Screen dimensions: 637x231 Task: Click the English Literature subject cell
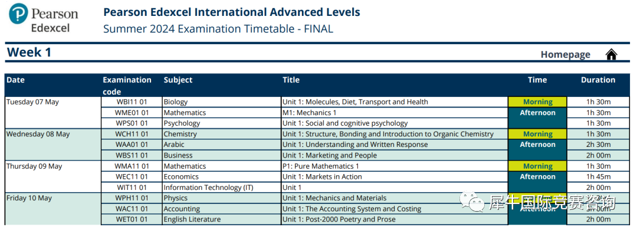pos(222,219)
